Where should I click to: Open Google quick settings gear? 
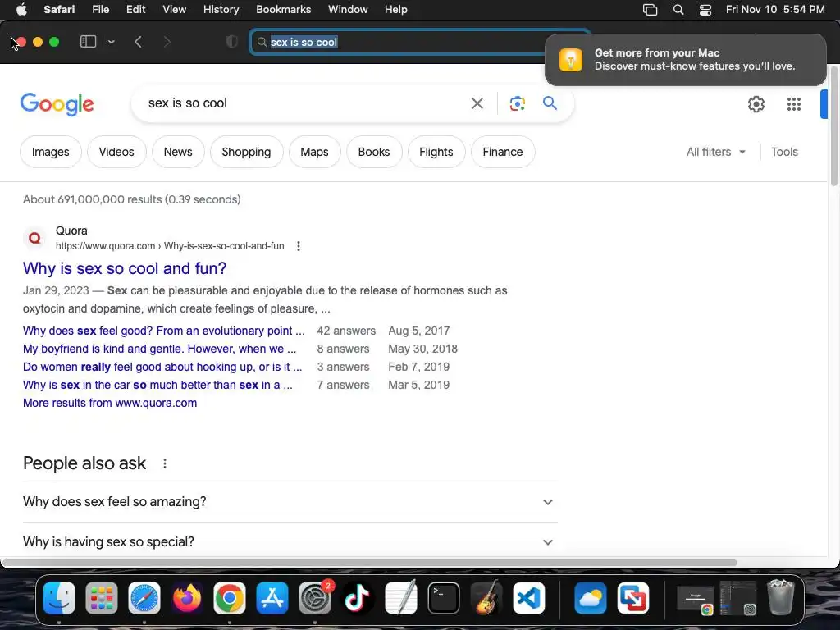(756, 104)
